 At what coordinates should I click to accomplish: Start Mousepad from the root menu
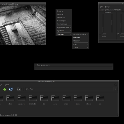(64, 21)
